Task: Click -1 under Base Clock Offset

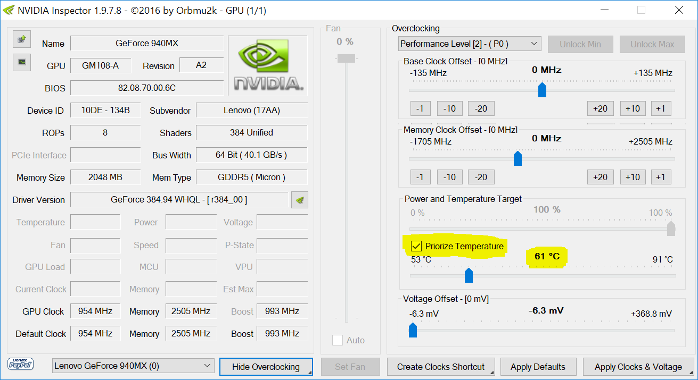Action: click(421, 108)
